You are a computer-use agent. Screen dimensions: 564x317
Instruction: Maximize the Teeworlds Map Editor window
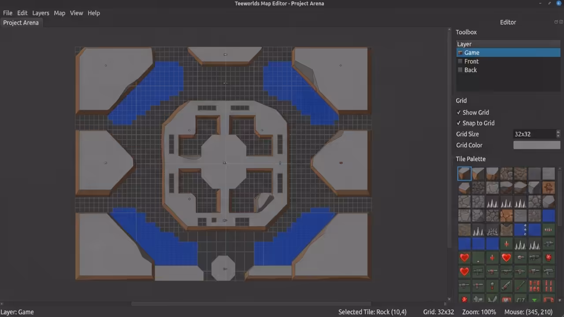coord(549,4)
